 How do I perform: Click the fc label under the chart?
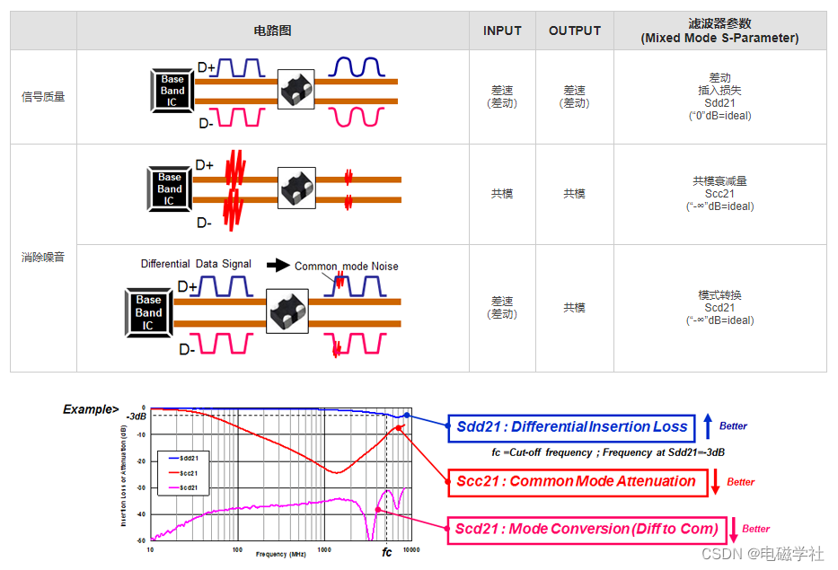click(387, 552)
